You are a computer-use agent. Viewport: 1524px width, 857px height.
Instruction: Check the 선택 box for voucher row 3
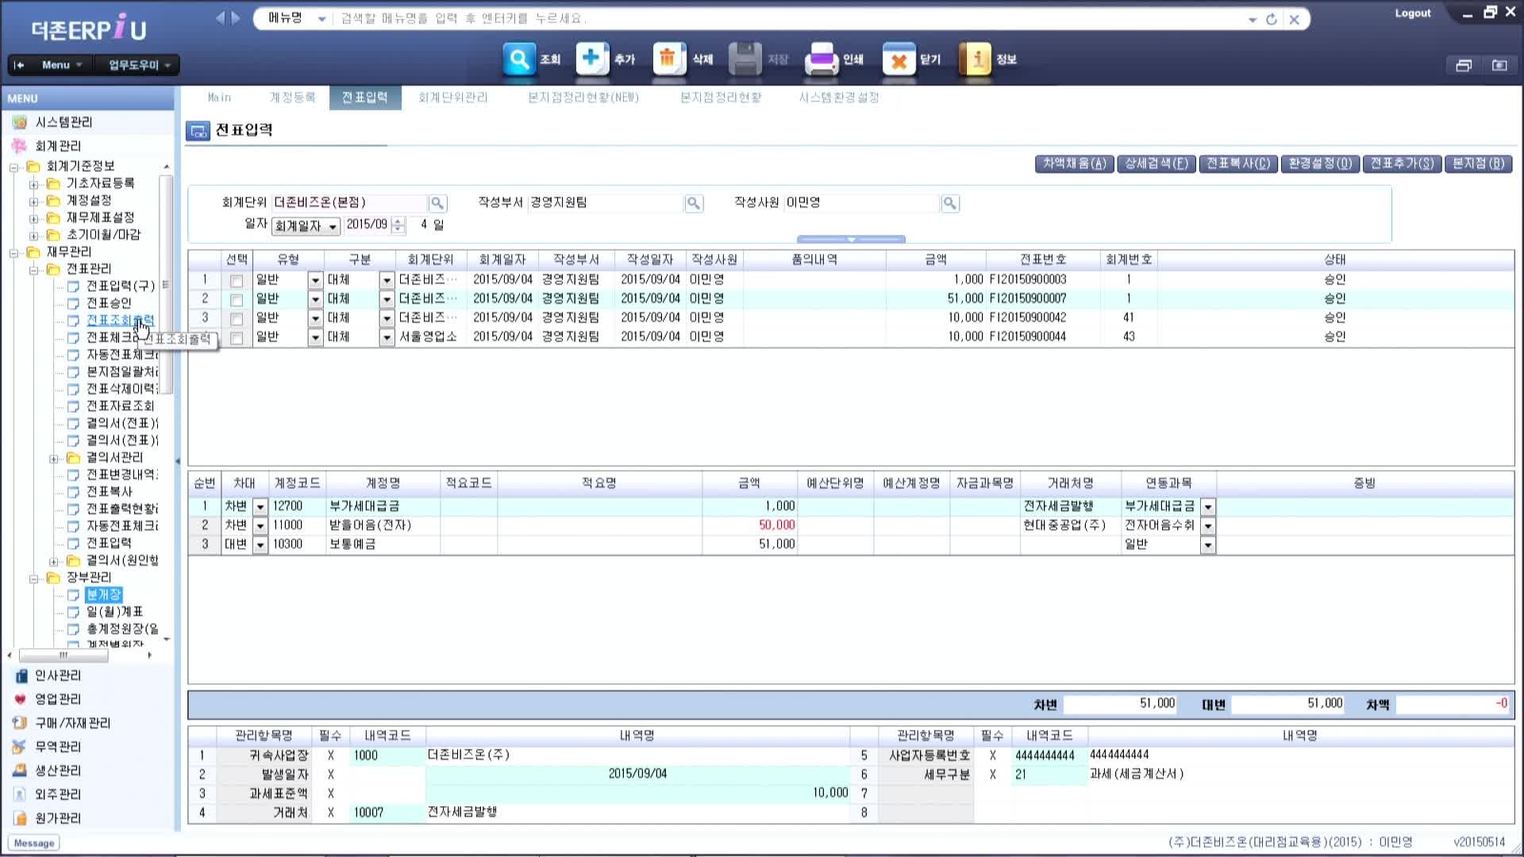pos(237,319)
